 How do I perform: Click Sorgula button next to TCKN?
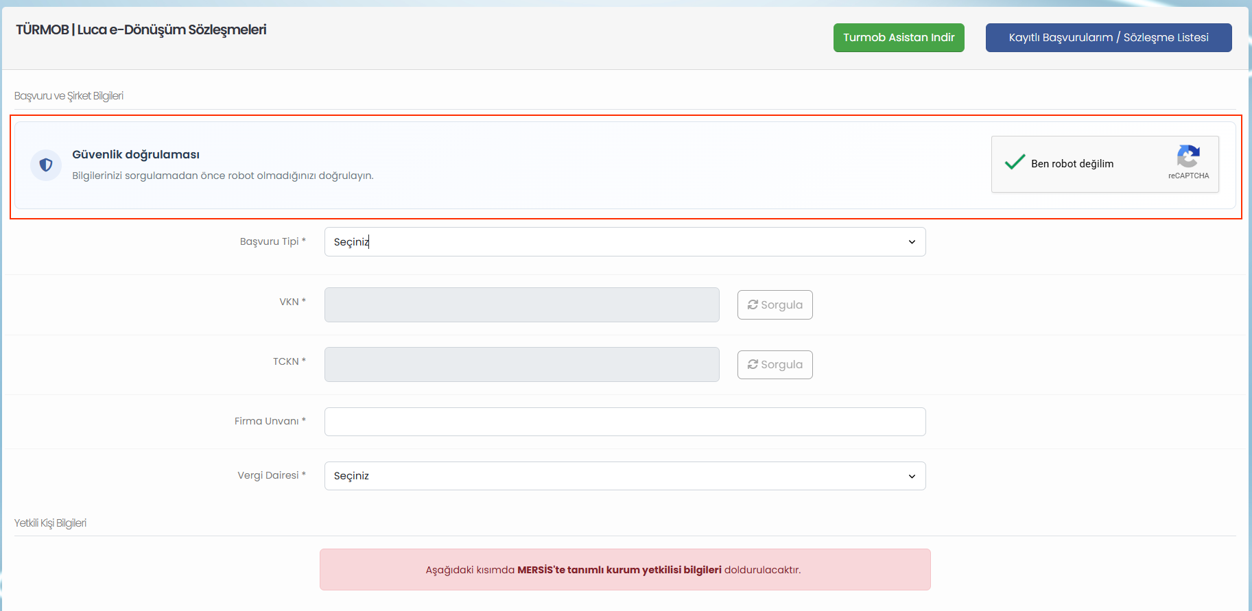pyautogui.click(x=775, y=365)
